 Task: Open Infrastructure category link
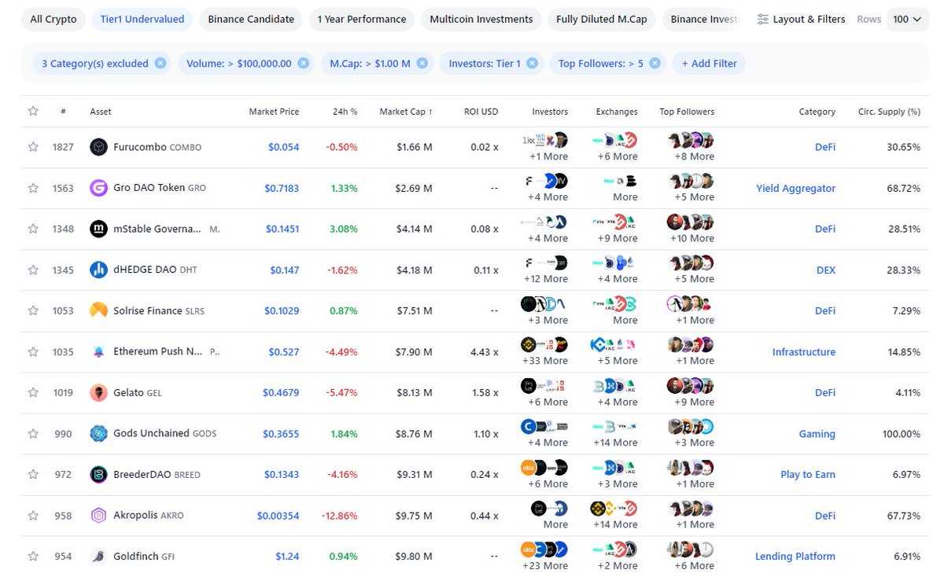point(804,352)
